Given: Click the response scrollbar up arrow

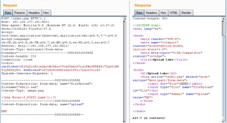Looking at the screenshot, I should (224, 19).
